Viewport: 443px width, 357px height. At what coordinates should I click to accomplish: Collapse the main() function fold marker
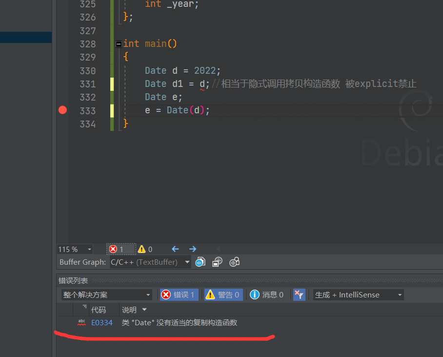point(119,44)
